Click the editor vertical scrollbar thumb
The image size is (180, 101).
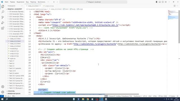point(179,27)
